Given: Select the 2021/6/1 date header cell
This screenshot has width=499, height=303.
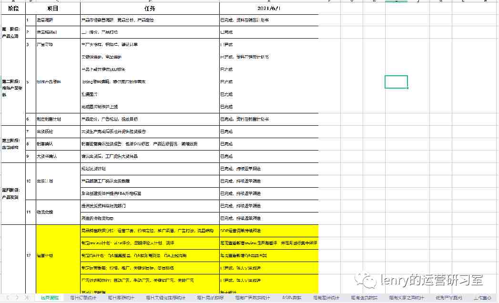Looking at the screenshot, I should (269, 9).
